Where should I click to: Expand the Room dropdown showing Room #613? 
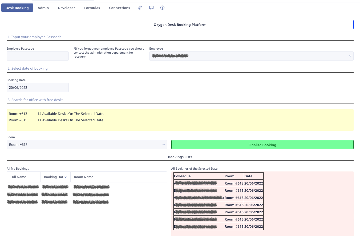tap(87, 145)
